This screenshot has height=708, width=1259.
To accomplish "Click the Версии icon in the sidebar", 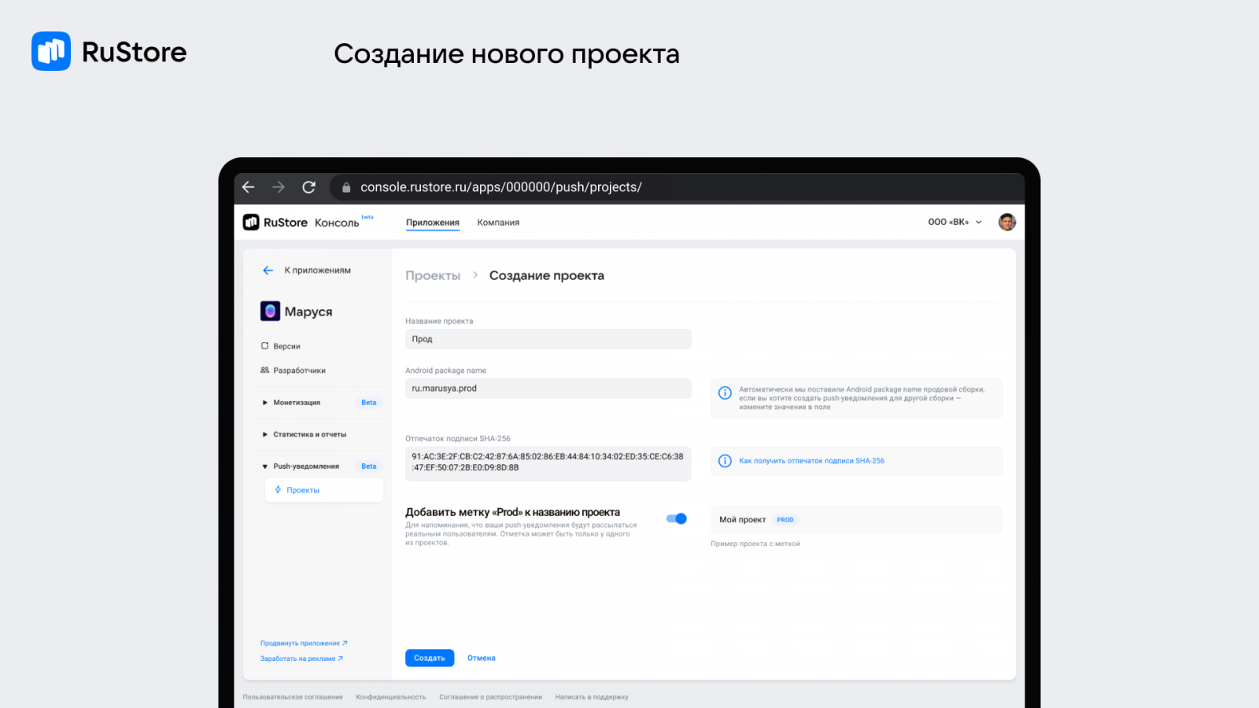I will pos(265,346).
